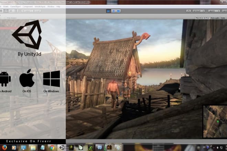Launch Firefox from the taskbar
The height and width of the screenshot is (151, 227).
4,148
